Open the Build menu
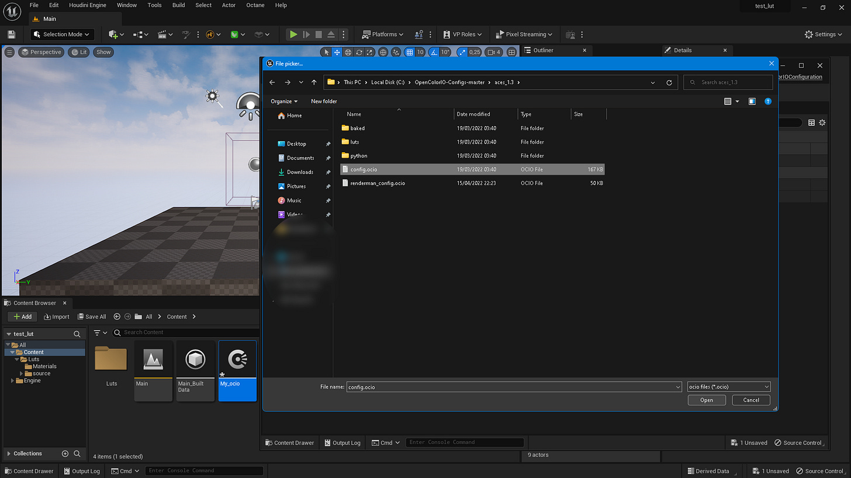The image size is (851, 478). [x=178, y=5]
